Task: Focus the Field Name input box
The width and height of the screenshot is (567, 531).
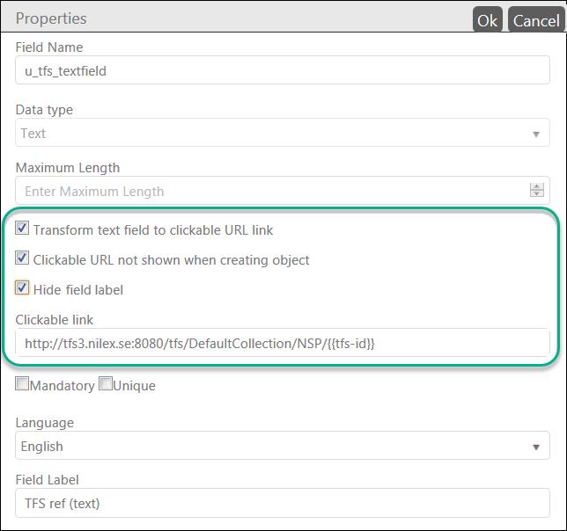Action: (x=282, y=71)
